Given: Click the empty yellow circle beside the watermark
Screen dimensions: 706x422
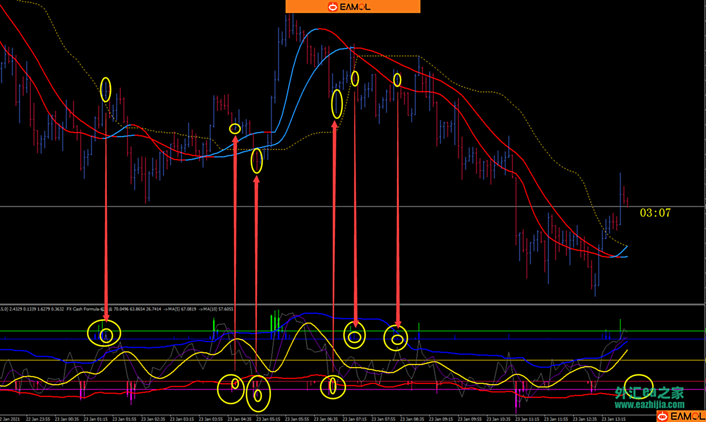Looking at the screenshot, I should point(639,386).
